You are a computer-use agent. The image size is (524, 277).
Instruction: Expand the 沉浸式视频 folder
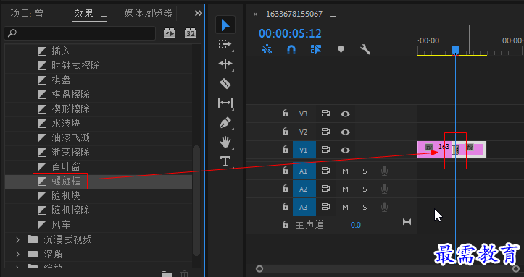[17, 239]
